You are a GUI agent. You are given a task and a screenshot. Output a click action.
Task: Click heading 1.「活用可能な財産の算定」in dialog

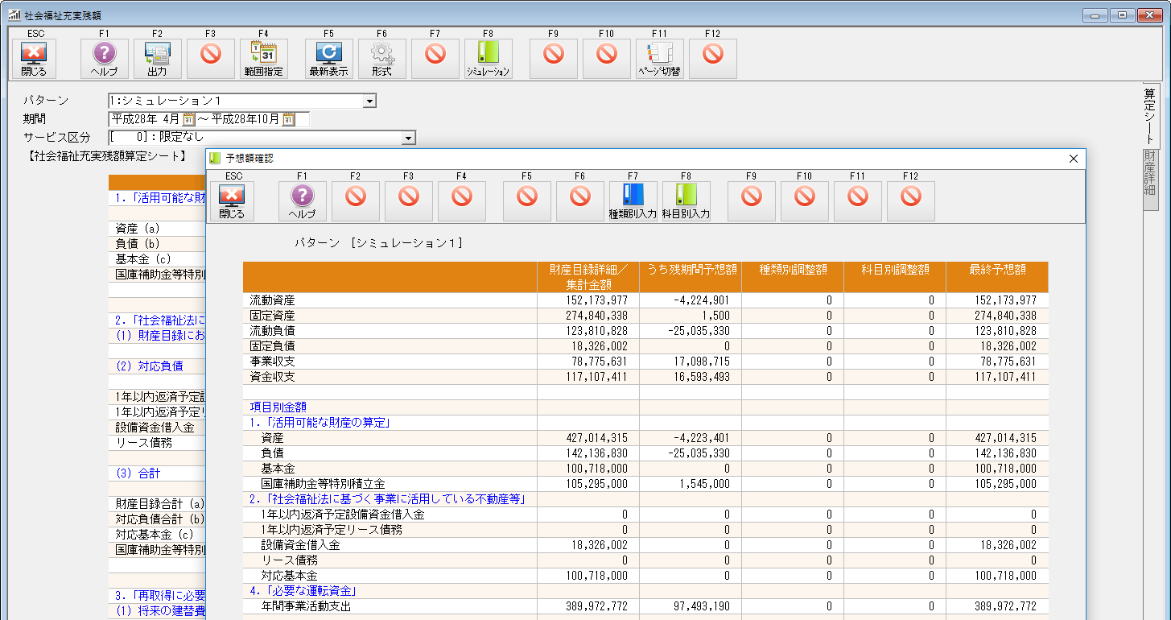click(x=321, y=423)
